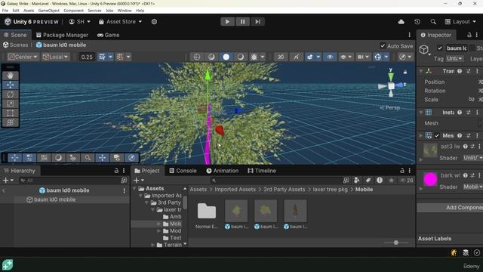The image size is (483, 272).
Task: Select the combined Transform tool
Action: pos(10,122)
